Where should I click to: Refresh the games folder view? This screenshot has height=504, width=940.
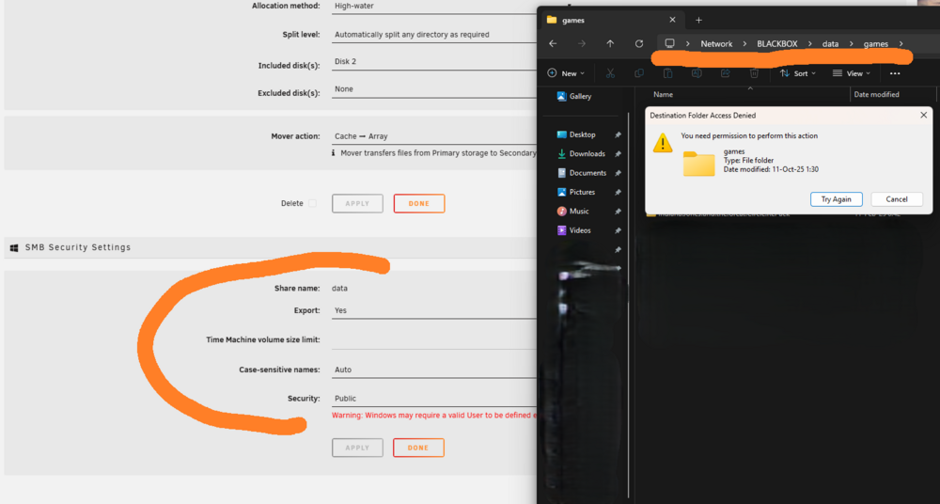tap(639, 44)
